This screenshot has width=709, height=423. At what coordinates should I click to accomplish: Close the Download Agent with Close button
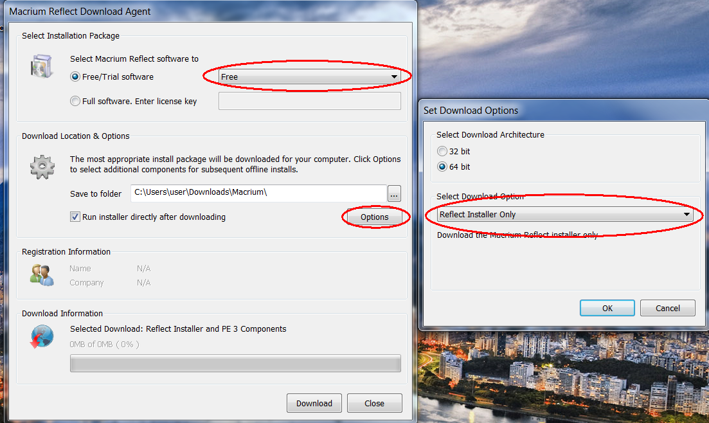click(374, 403)
